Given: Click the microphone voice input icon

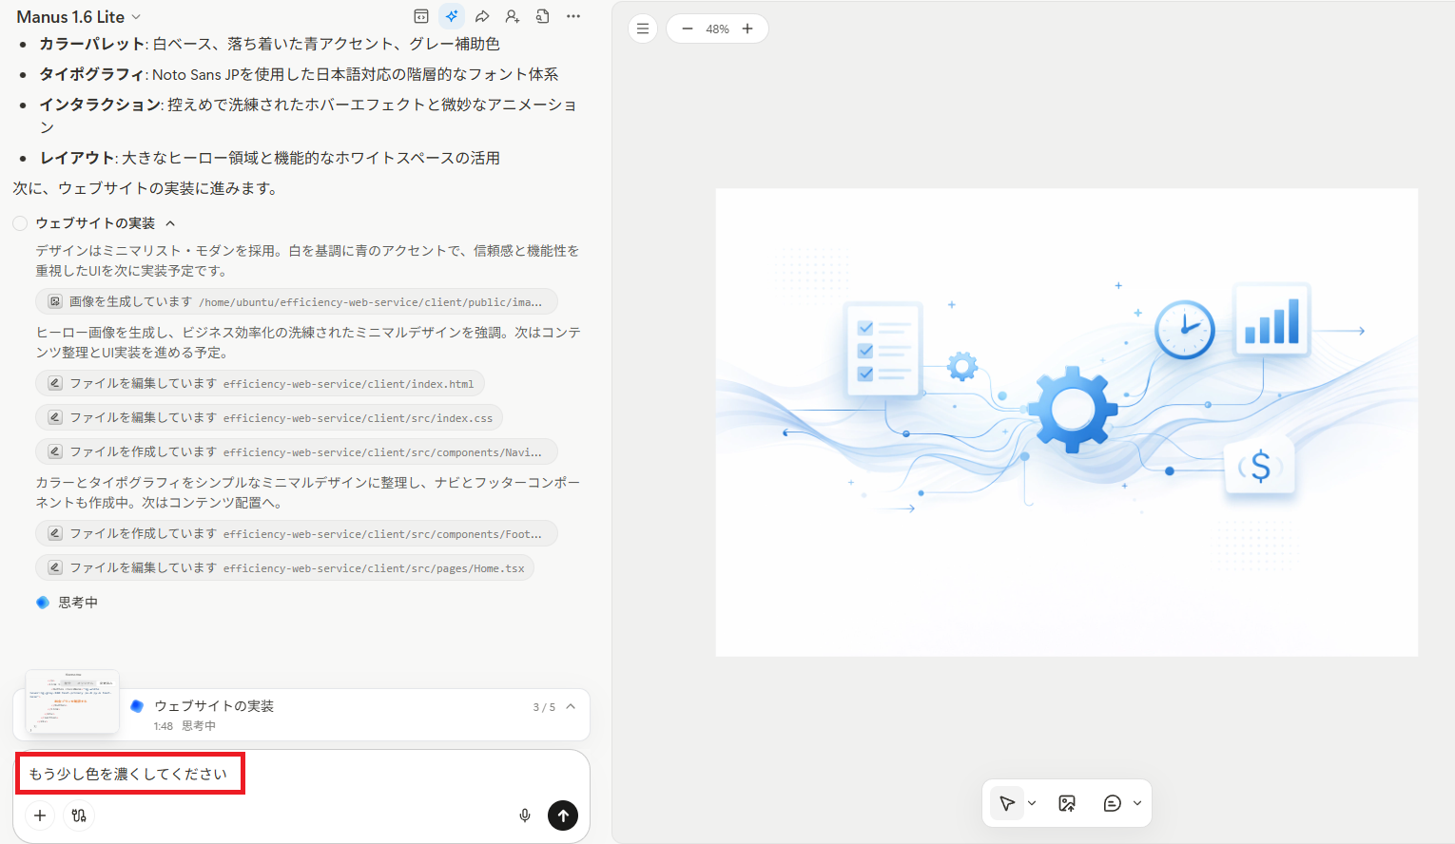Looking at the screenshot, I should 525,815.
